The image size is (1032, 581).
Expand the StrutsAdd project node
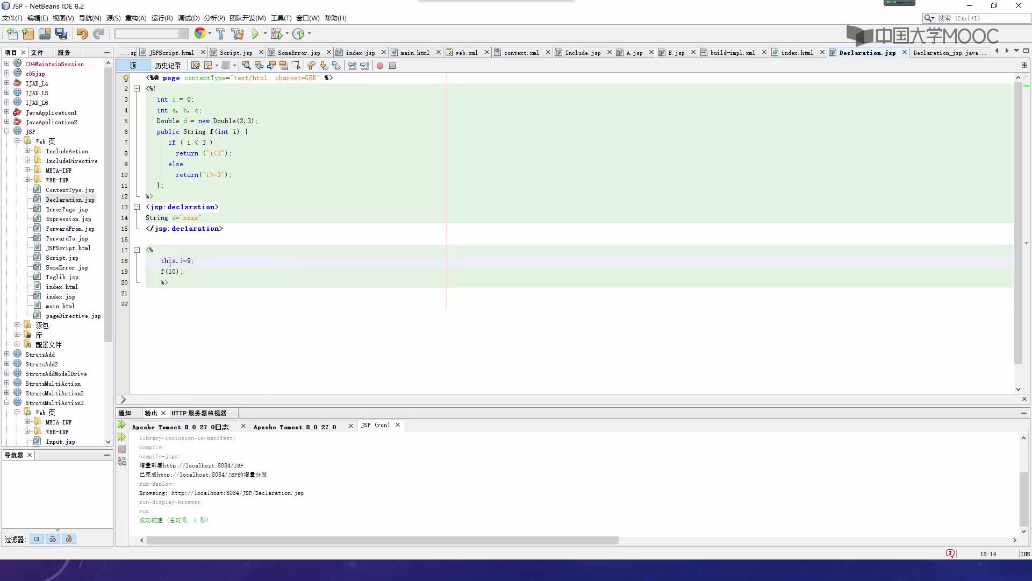7,355
